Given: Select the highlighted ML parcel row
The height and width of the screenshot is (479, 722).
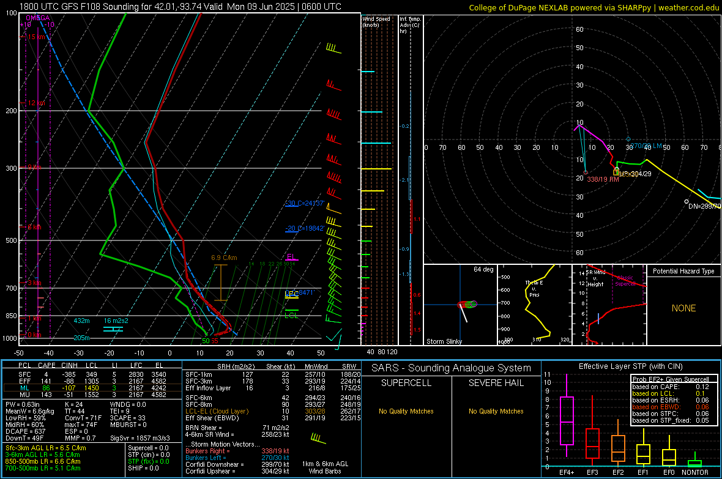Looking at the screenshot, I should coord(92,388).
